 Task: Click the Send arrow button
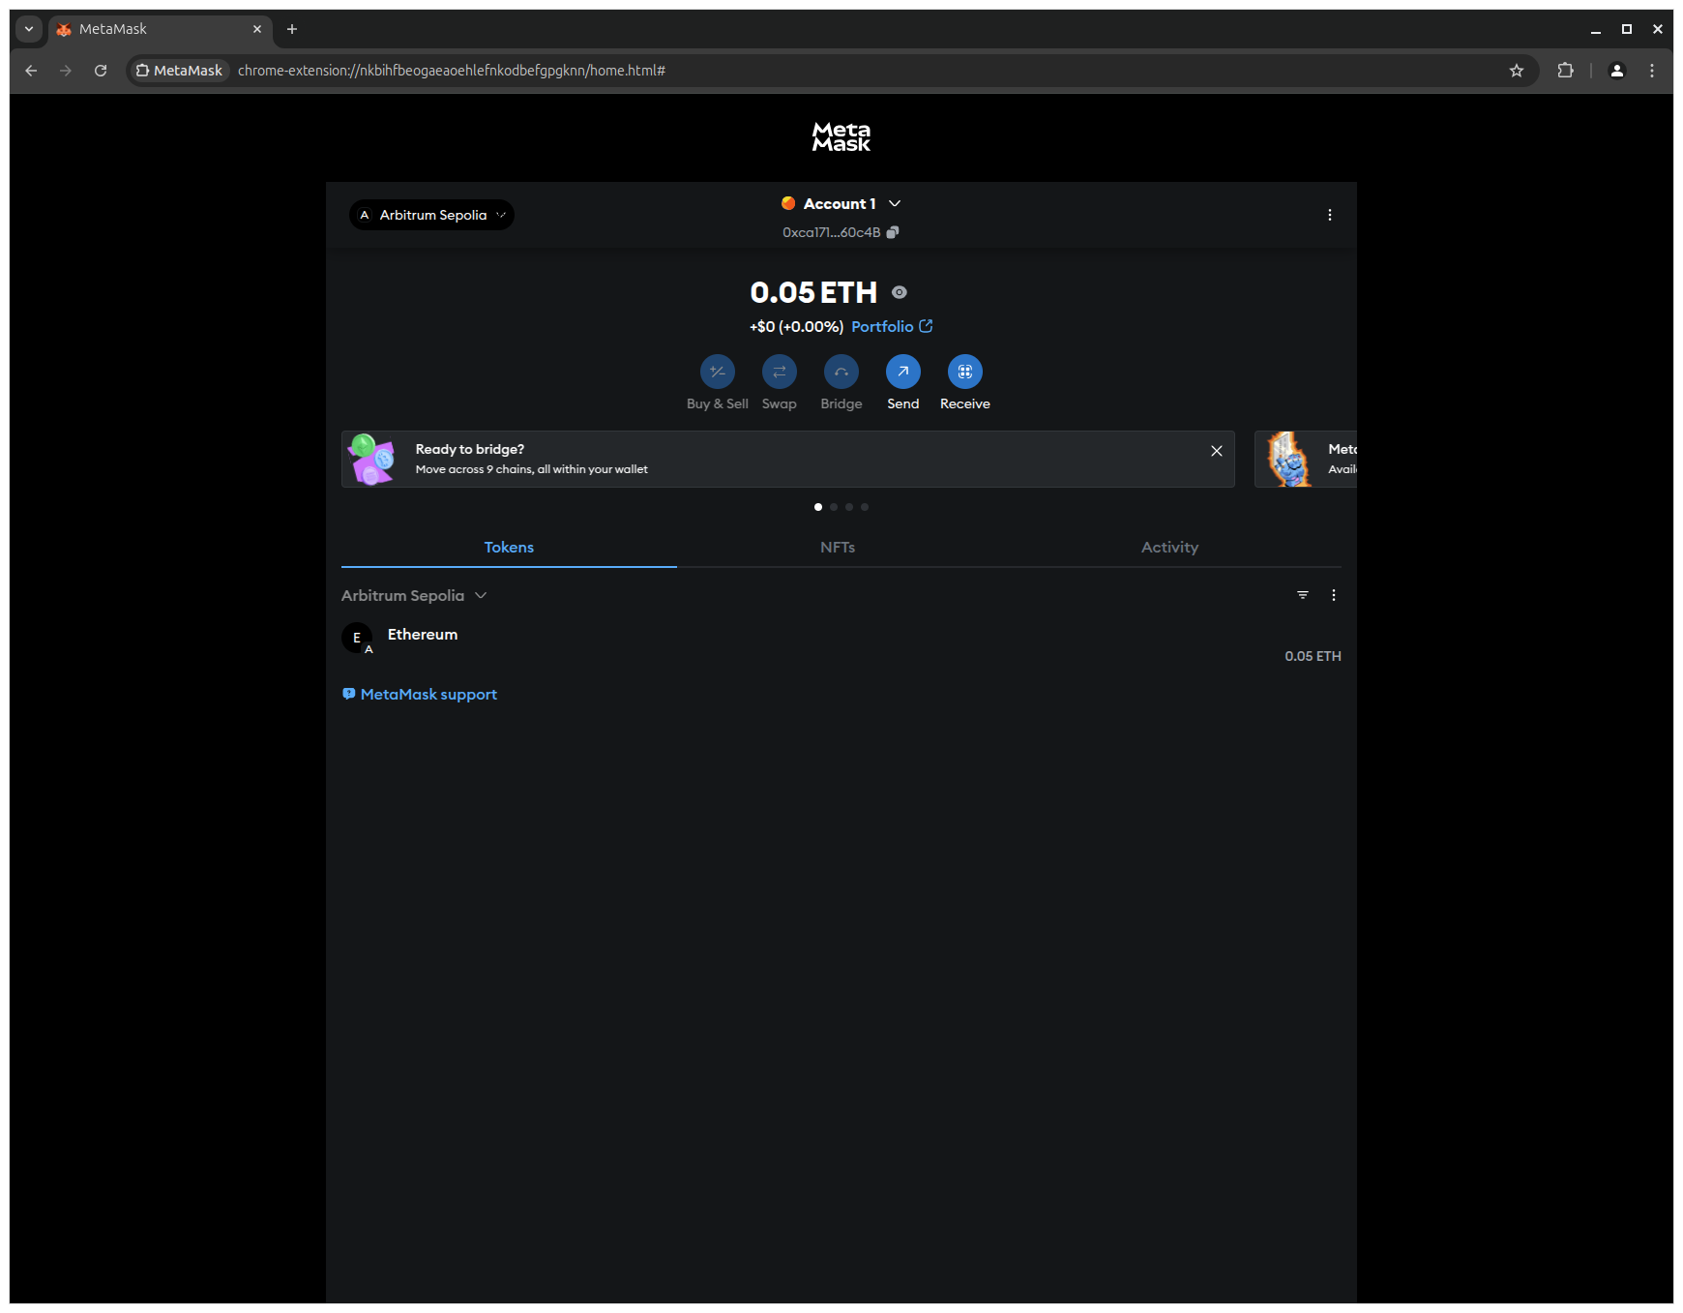point(903,372)
